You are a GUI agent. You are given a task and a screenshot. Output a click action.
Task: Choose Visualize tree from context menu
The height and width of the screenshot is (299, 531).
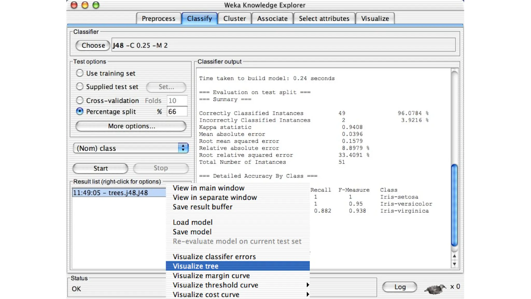(x=195, y=266)
